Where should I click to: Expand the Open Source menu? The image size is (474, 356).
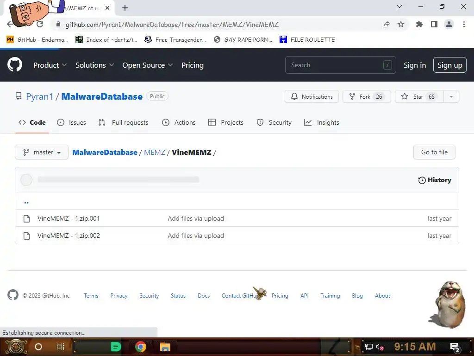click(148, 65)
